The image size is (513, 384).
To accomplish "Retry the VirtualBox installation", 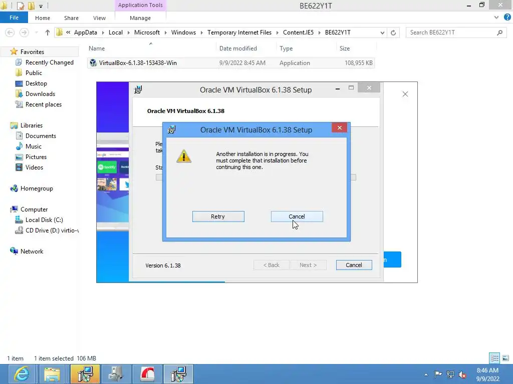I will (x=218, y=216).
